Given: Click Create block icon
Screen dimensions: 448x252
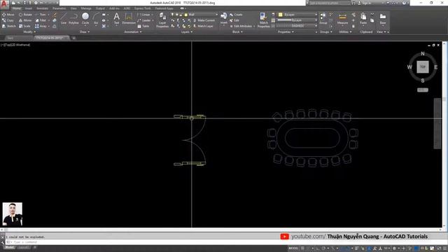Looking at the screenshot, I should click(236, 15).
